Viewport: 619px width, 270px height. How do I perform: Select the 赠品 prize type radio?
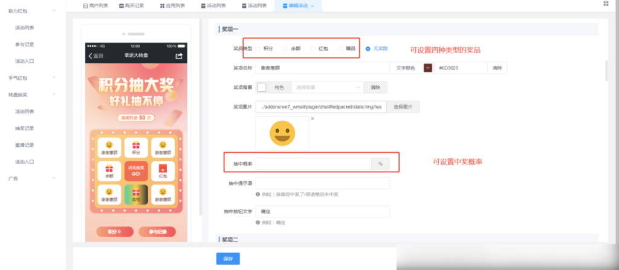pyautogui.click(x=340, y=48)
